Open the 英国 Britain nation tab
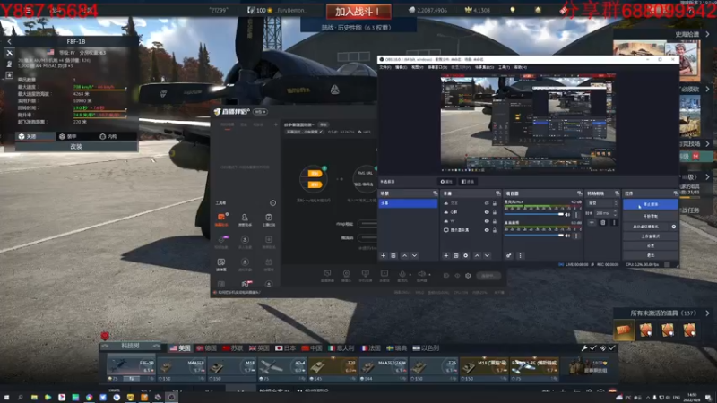The image size is (717, 403). point(259,348)
